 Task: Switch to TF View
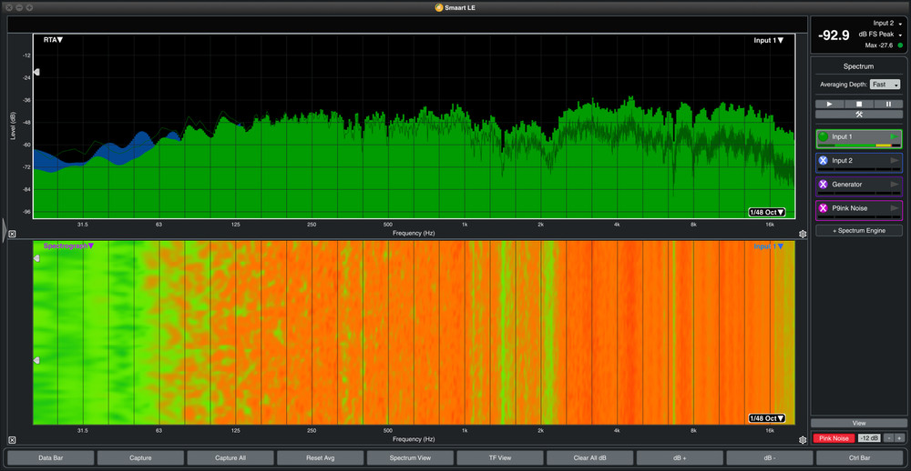(x=499, y=457)
